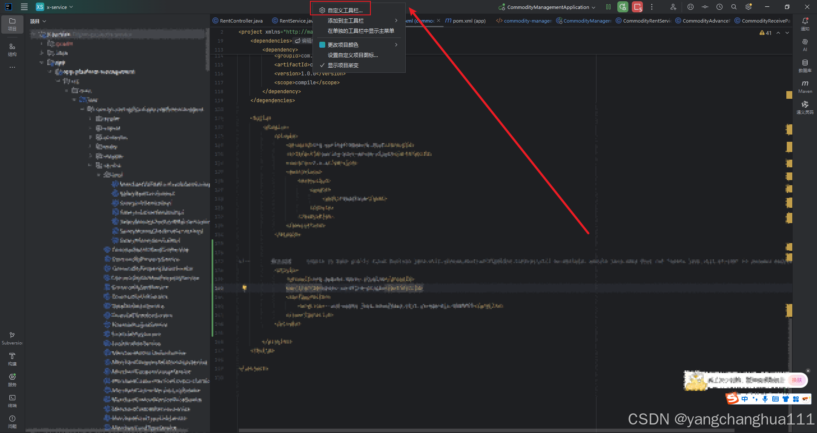Close the Sogou skin popup
The image size is (817, 433).
pos(808,371)
